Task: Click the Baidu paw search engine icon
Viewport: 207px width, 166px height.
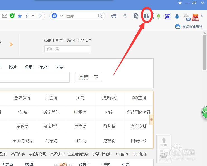Action: (54, 16)
